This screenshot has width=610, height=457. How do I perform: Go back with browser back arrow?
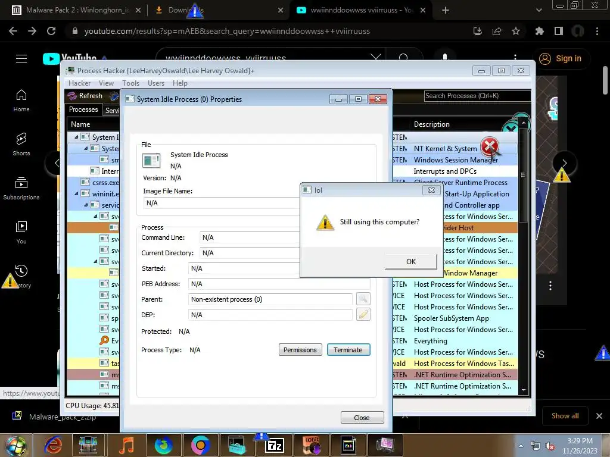(x=13, y=31)
